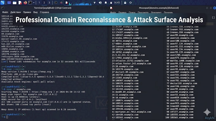Click the 14:45 panel clock
This screenshot has width=216, height=121.
tap(117, 3)
